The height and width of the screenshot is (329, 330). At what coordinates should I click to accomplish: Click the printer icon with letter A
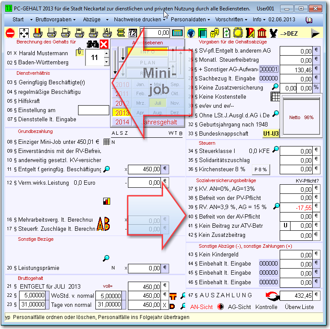point(107,33)
